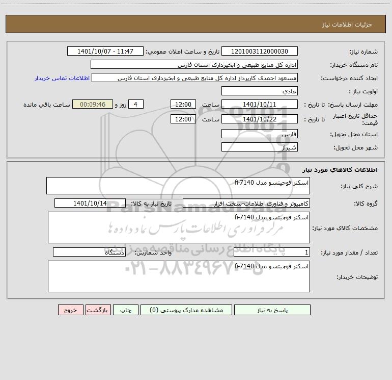Click the label واحد شمارش:
Viewport: 392px width, 380px height.
click(153, 252)
